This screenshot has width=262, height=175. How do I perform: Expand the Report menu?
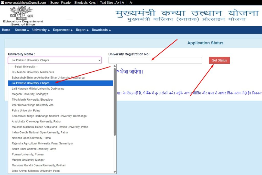click(x=82, y=30)
